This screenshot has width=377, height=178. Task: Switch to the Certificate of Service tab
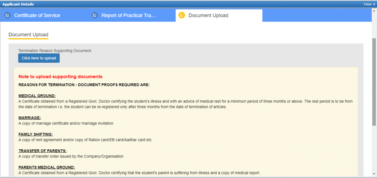point(37,15)
